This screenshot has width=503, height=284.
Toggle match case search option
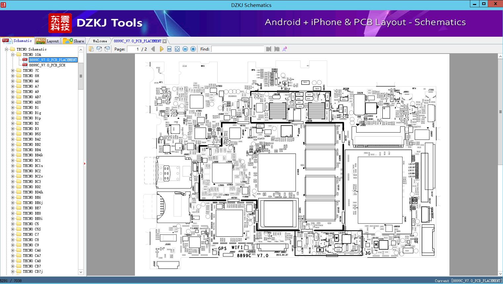click(284, 49)
